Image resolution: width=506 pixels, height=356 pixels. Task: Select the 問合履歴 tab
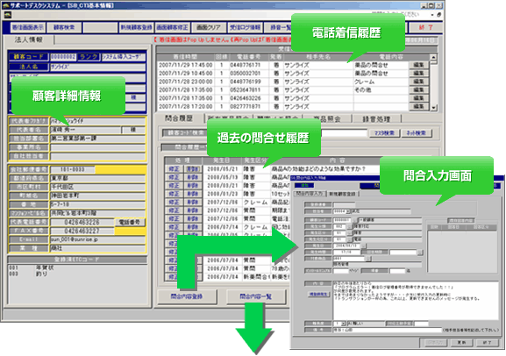click(179, 118)
